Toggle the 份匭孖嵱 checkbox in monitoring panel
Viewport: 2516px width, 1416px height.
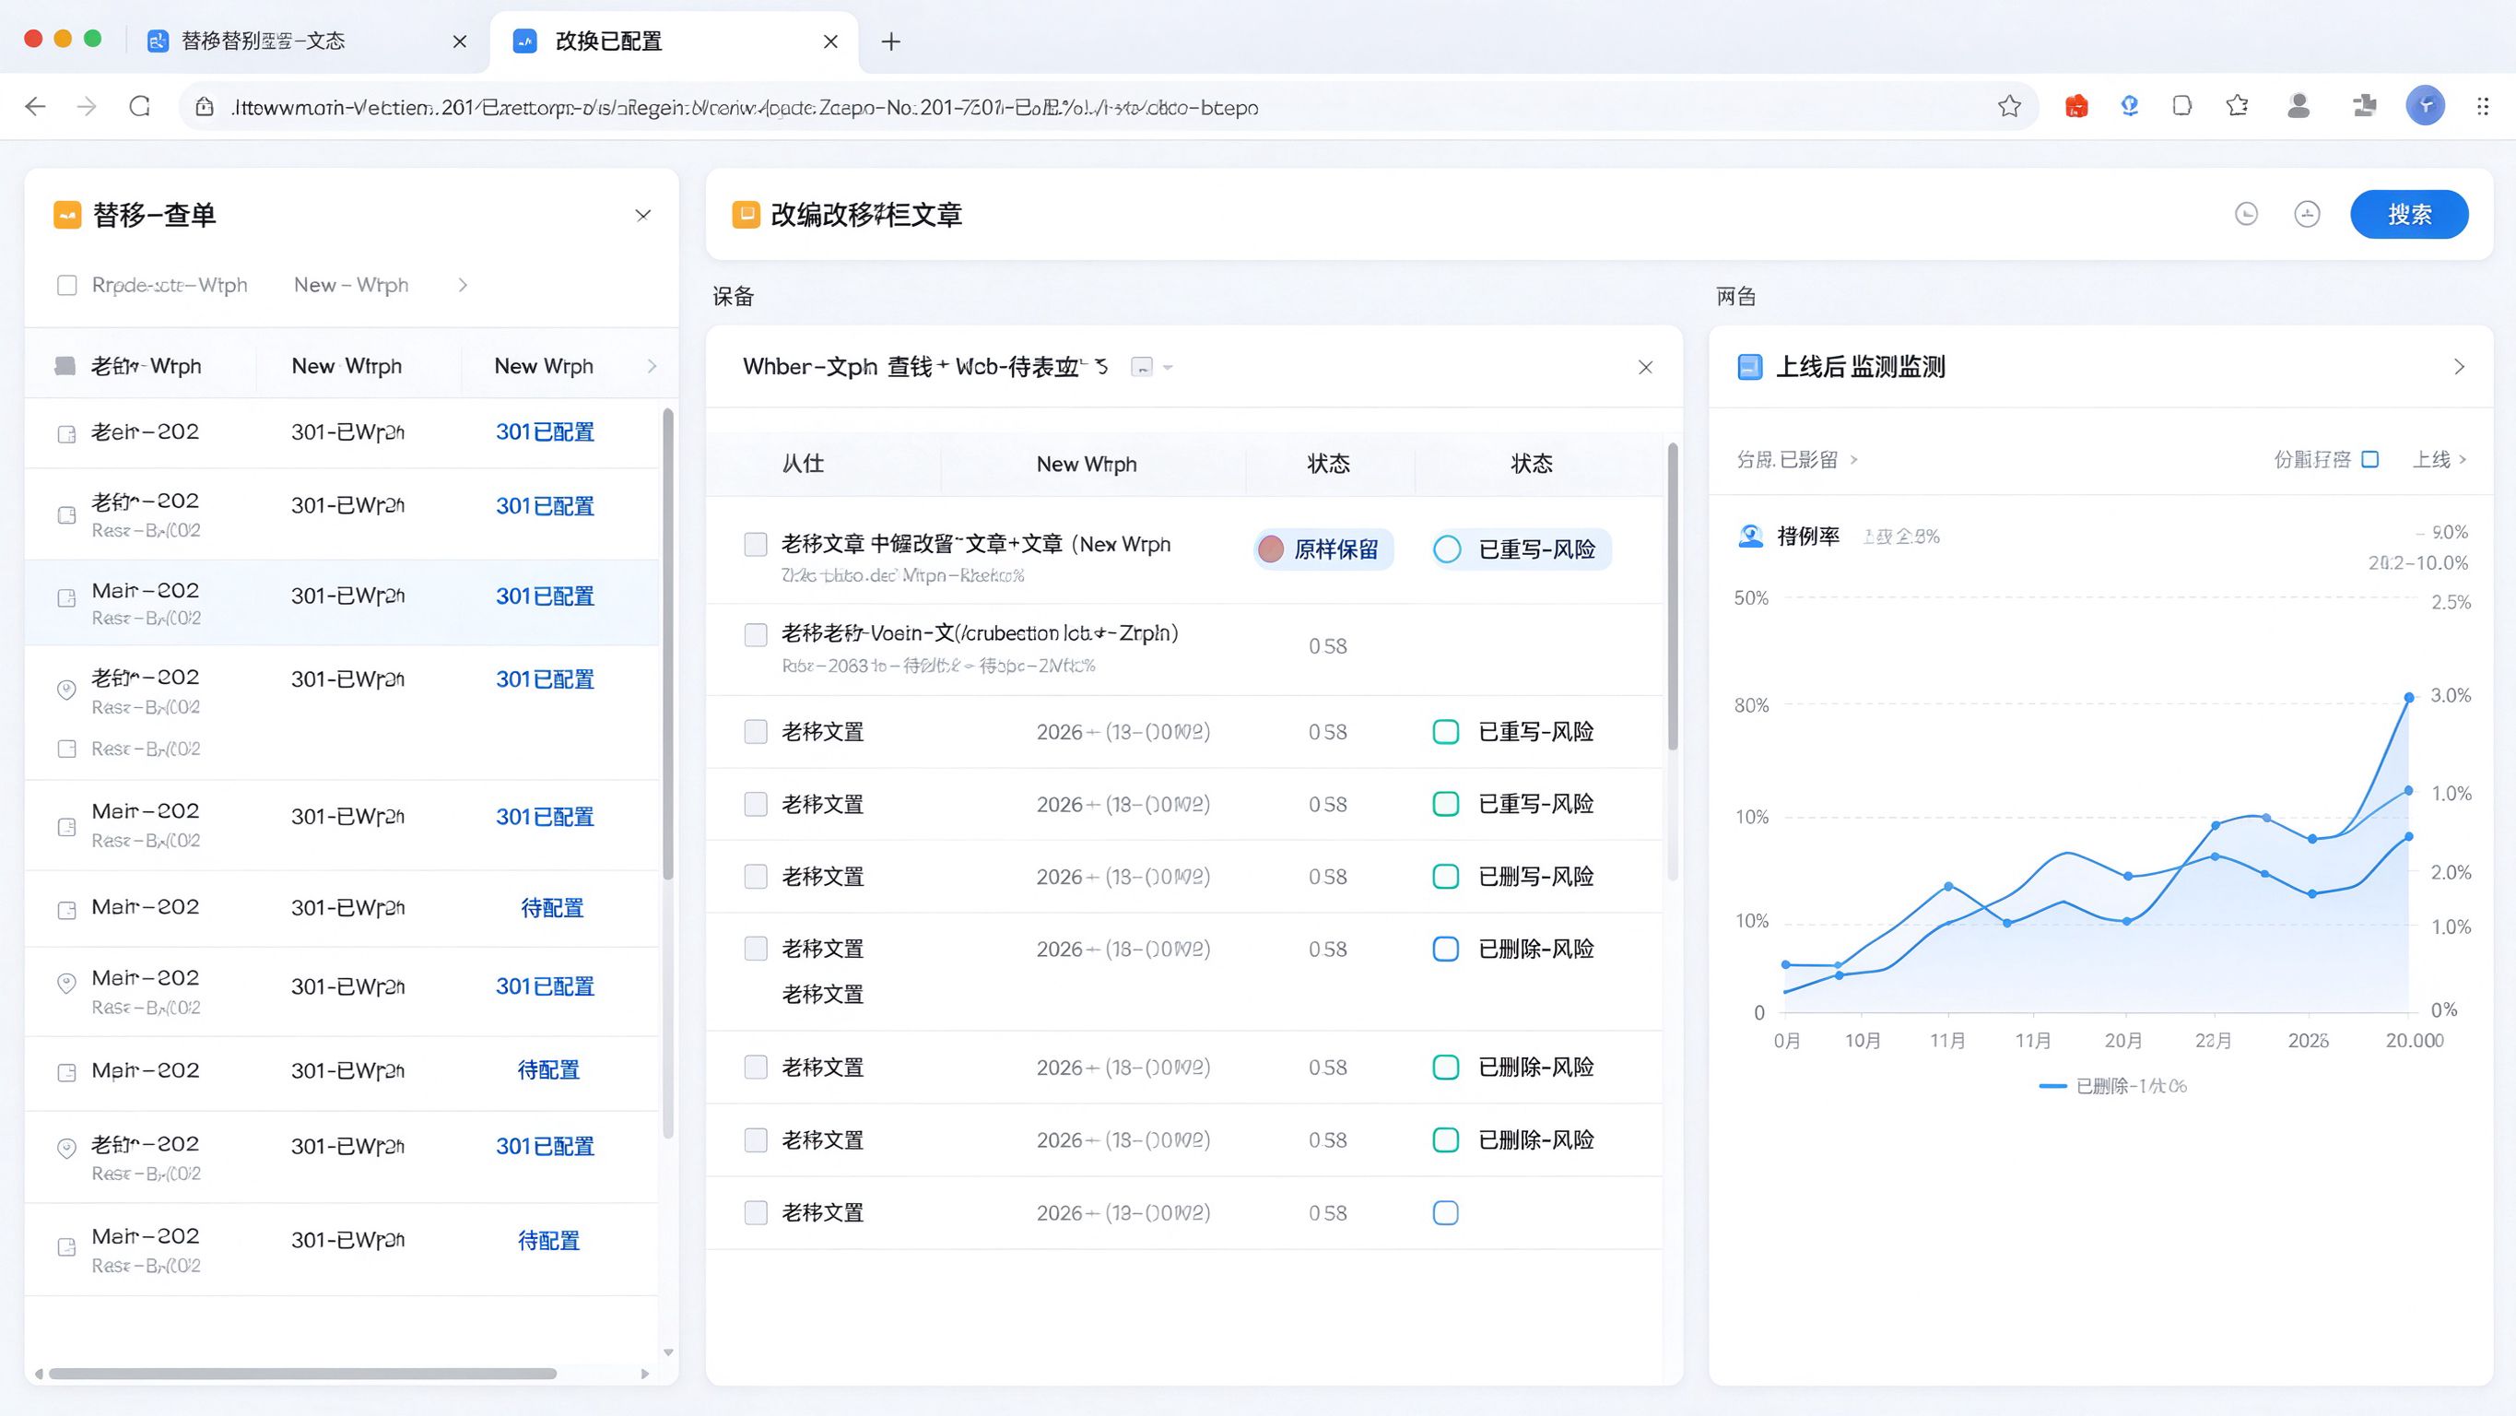[2369, 459]
